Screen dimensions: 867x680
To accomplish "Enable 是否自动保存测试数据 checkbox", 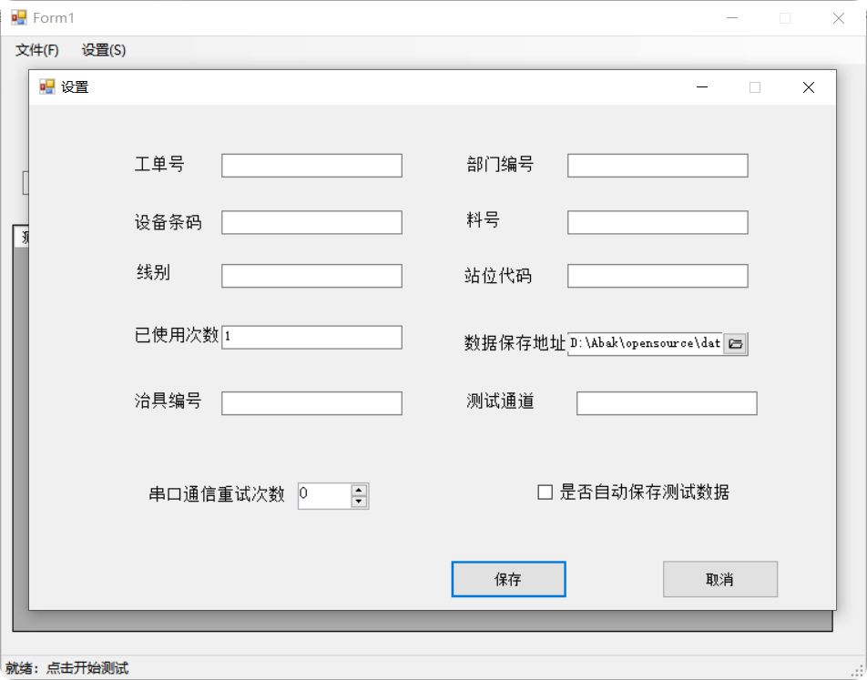I will coord(545,492).
